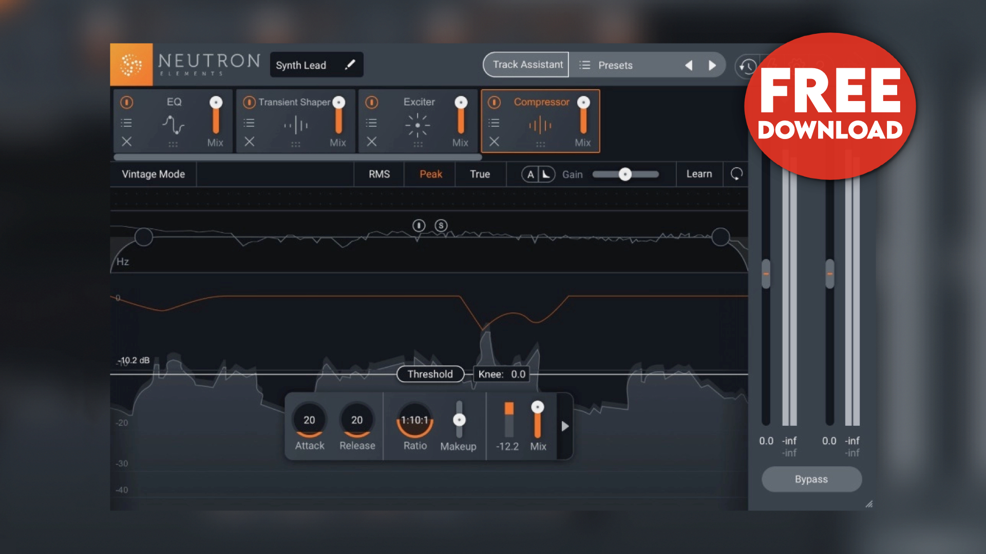The height and width of the screenshot is (554, 986).
Task: Click the Bypass button
Action: click(810, 479)
